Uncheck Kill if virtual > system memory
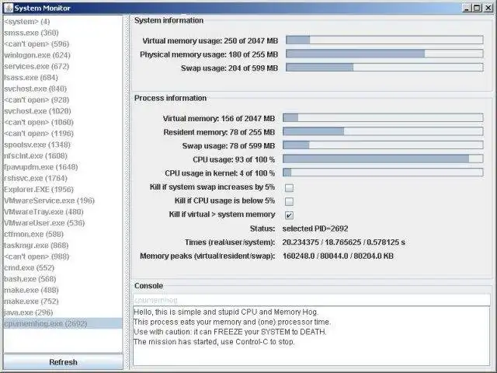The image size is (497, 373). [x=289, y=215]
